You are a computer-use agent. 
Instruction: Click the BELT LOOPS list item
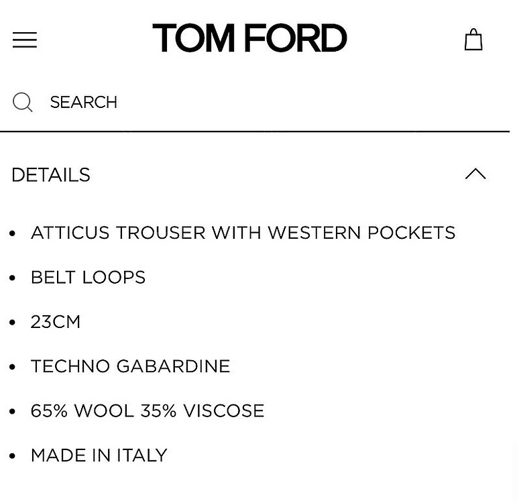tap(88, 277)
